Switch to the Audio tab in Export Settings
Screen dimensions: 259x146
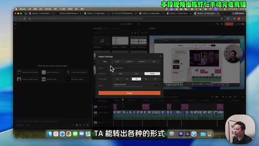coord(117,62)
